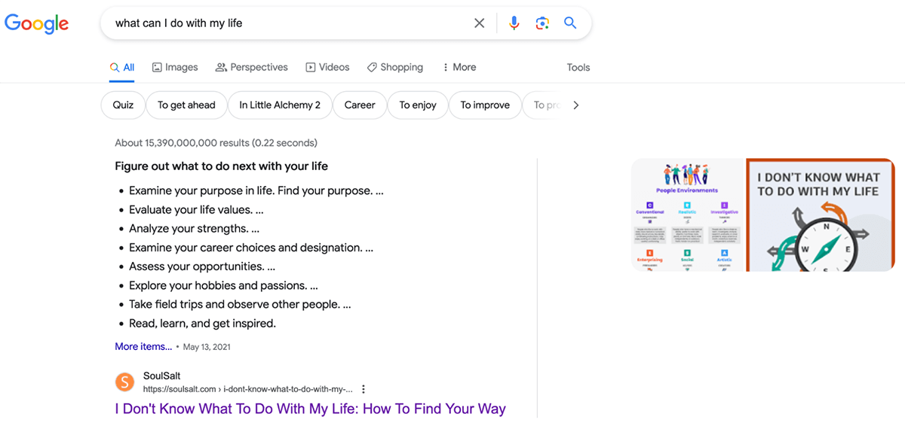
Task: Click the results count text
Action: click(216, 143)
